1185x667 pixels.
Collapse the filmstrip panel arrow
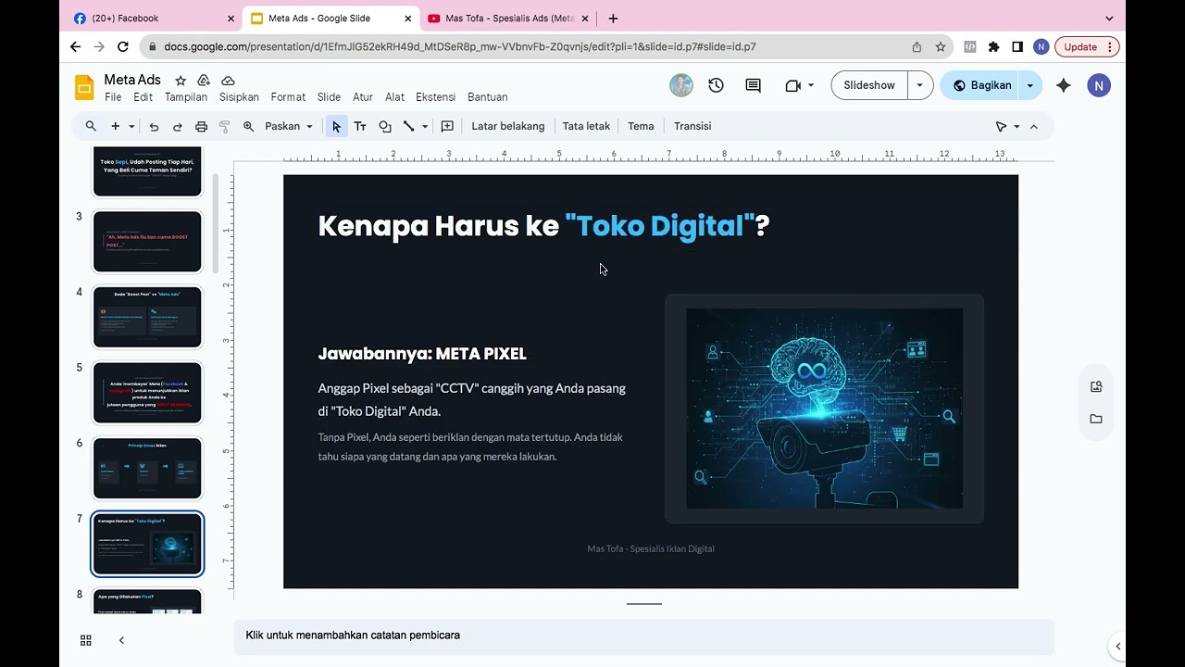[121, 640]
